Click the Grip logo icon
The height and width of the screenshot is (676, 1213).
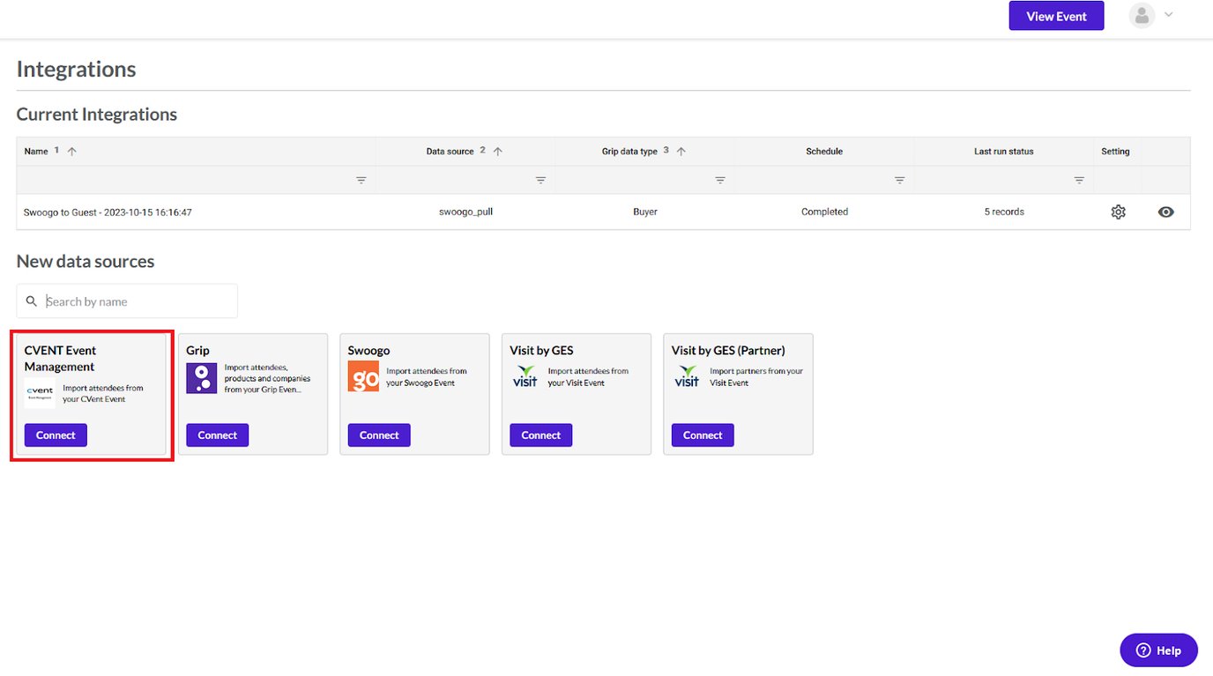201,378
